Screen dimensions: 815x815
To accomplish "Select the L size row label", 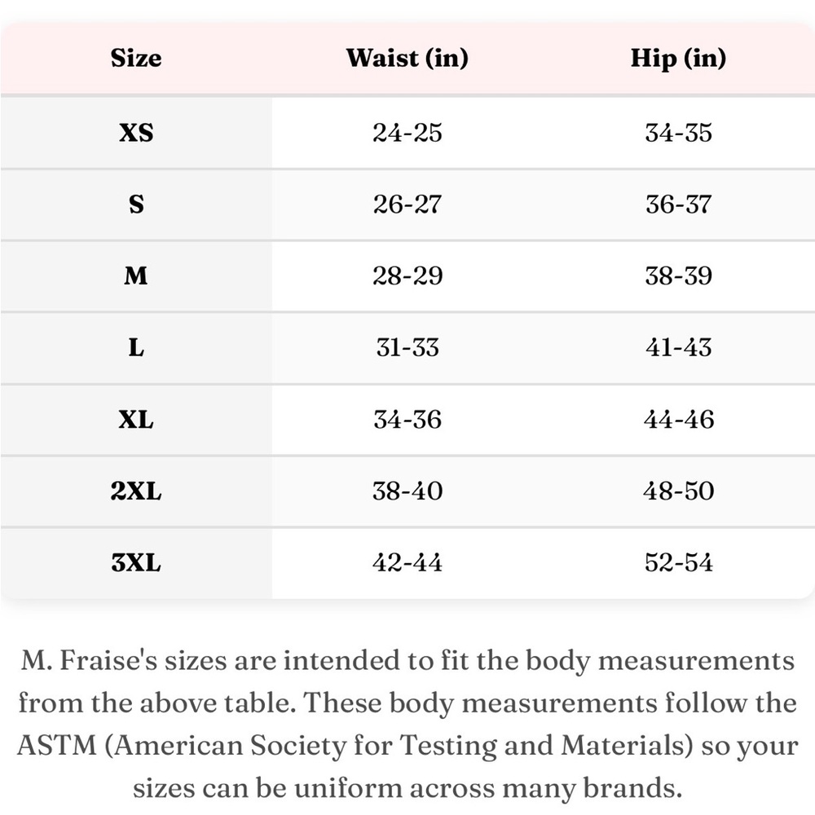I will point(136,348).
